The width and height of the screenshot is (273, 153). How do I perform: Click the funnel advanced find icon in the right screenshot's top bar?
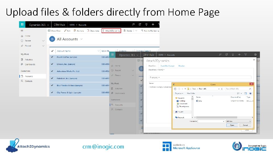(246, 55)
